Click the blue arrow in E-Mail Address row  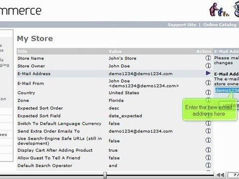208,73
